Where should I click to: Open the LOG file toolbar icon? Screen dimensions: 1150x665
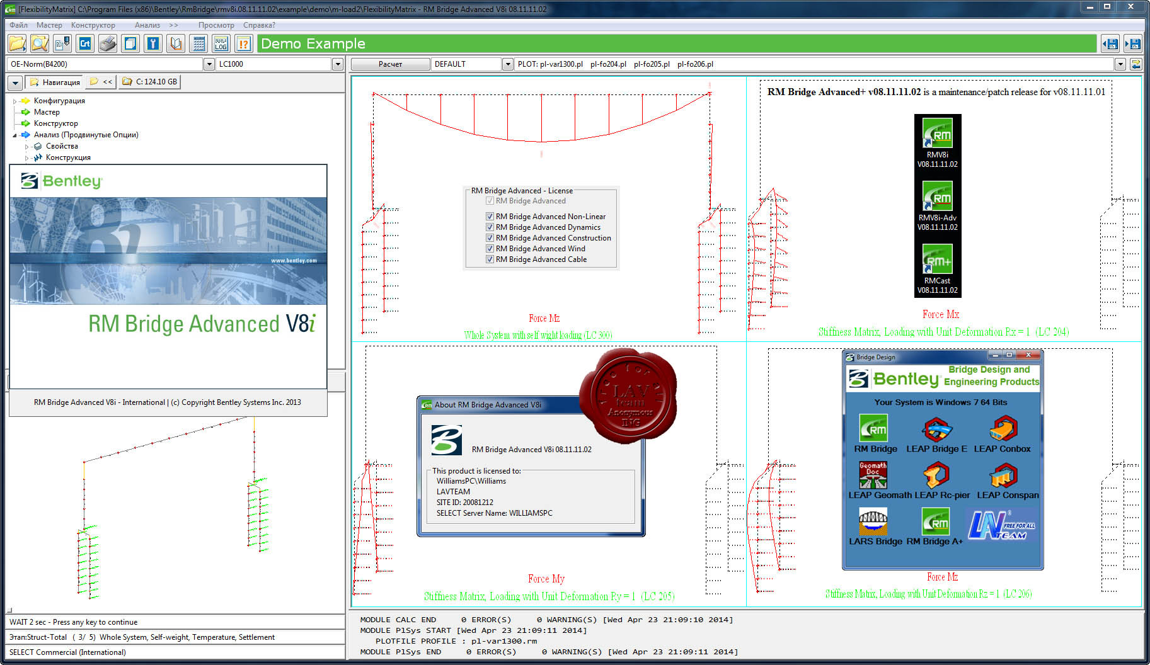(221, 43)
